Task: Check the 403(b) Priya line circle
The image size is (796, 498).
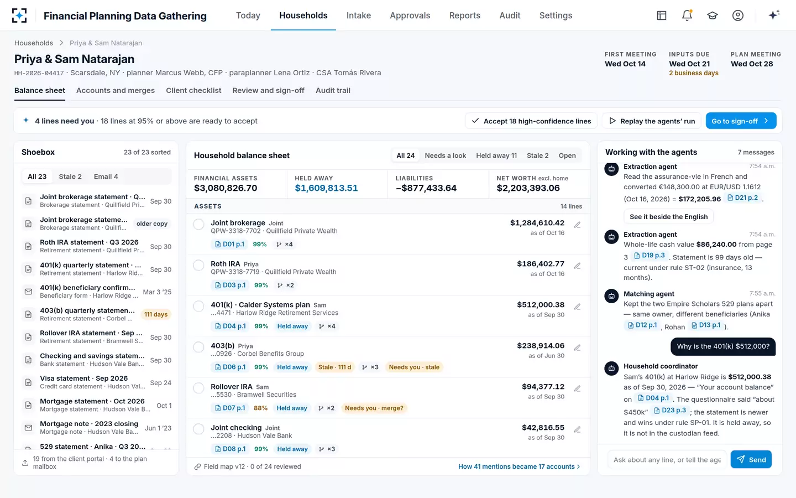Action: click(x=198, y=347)
